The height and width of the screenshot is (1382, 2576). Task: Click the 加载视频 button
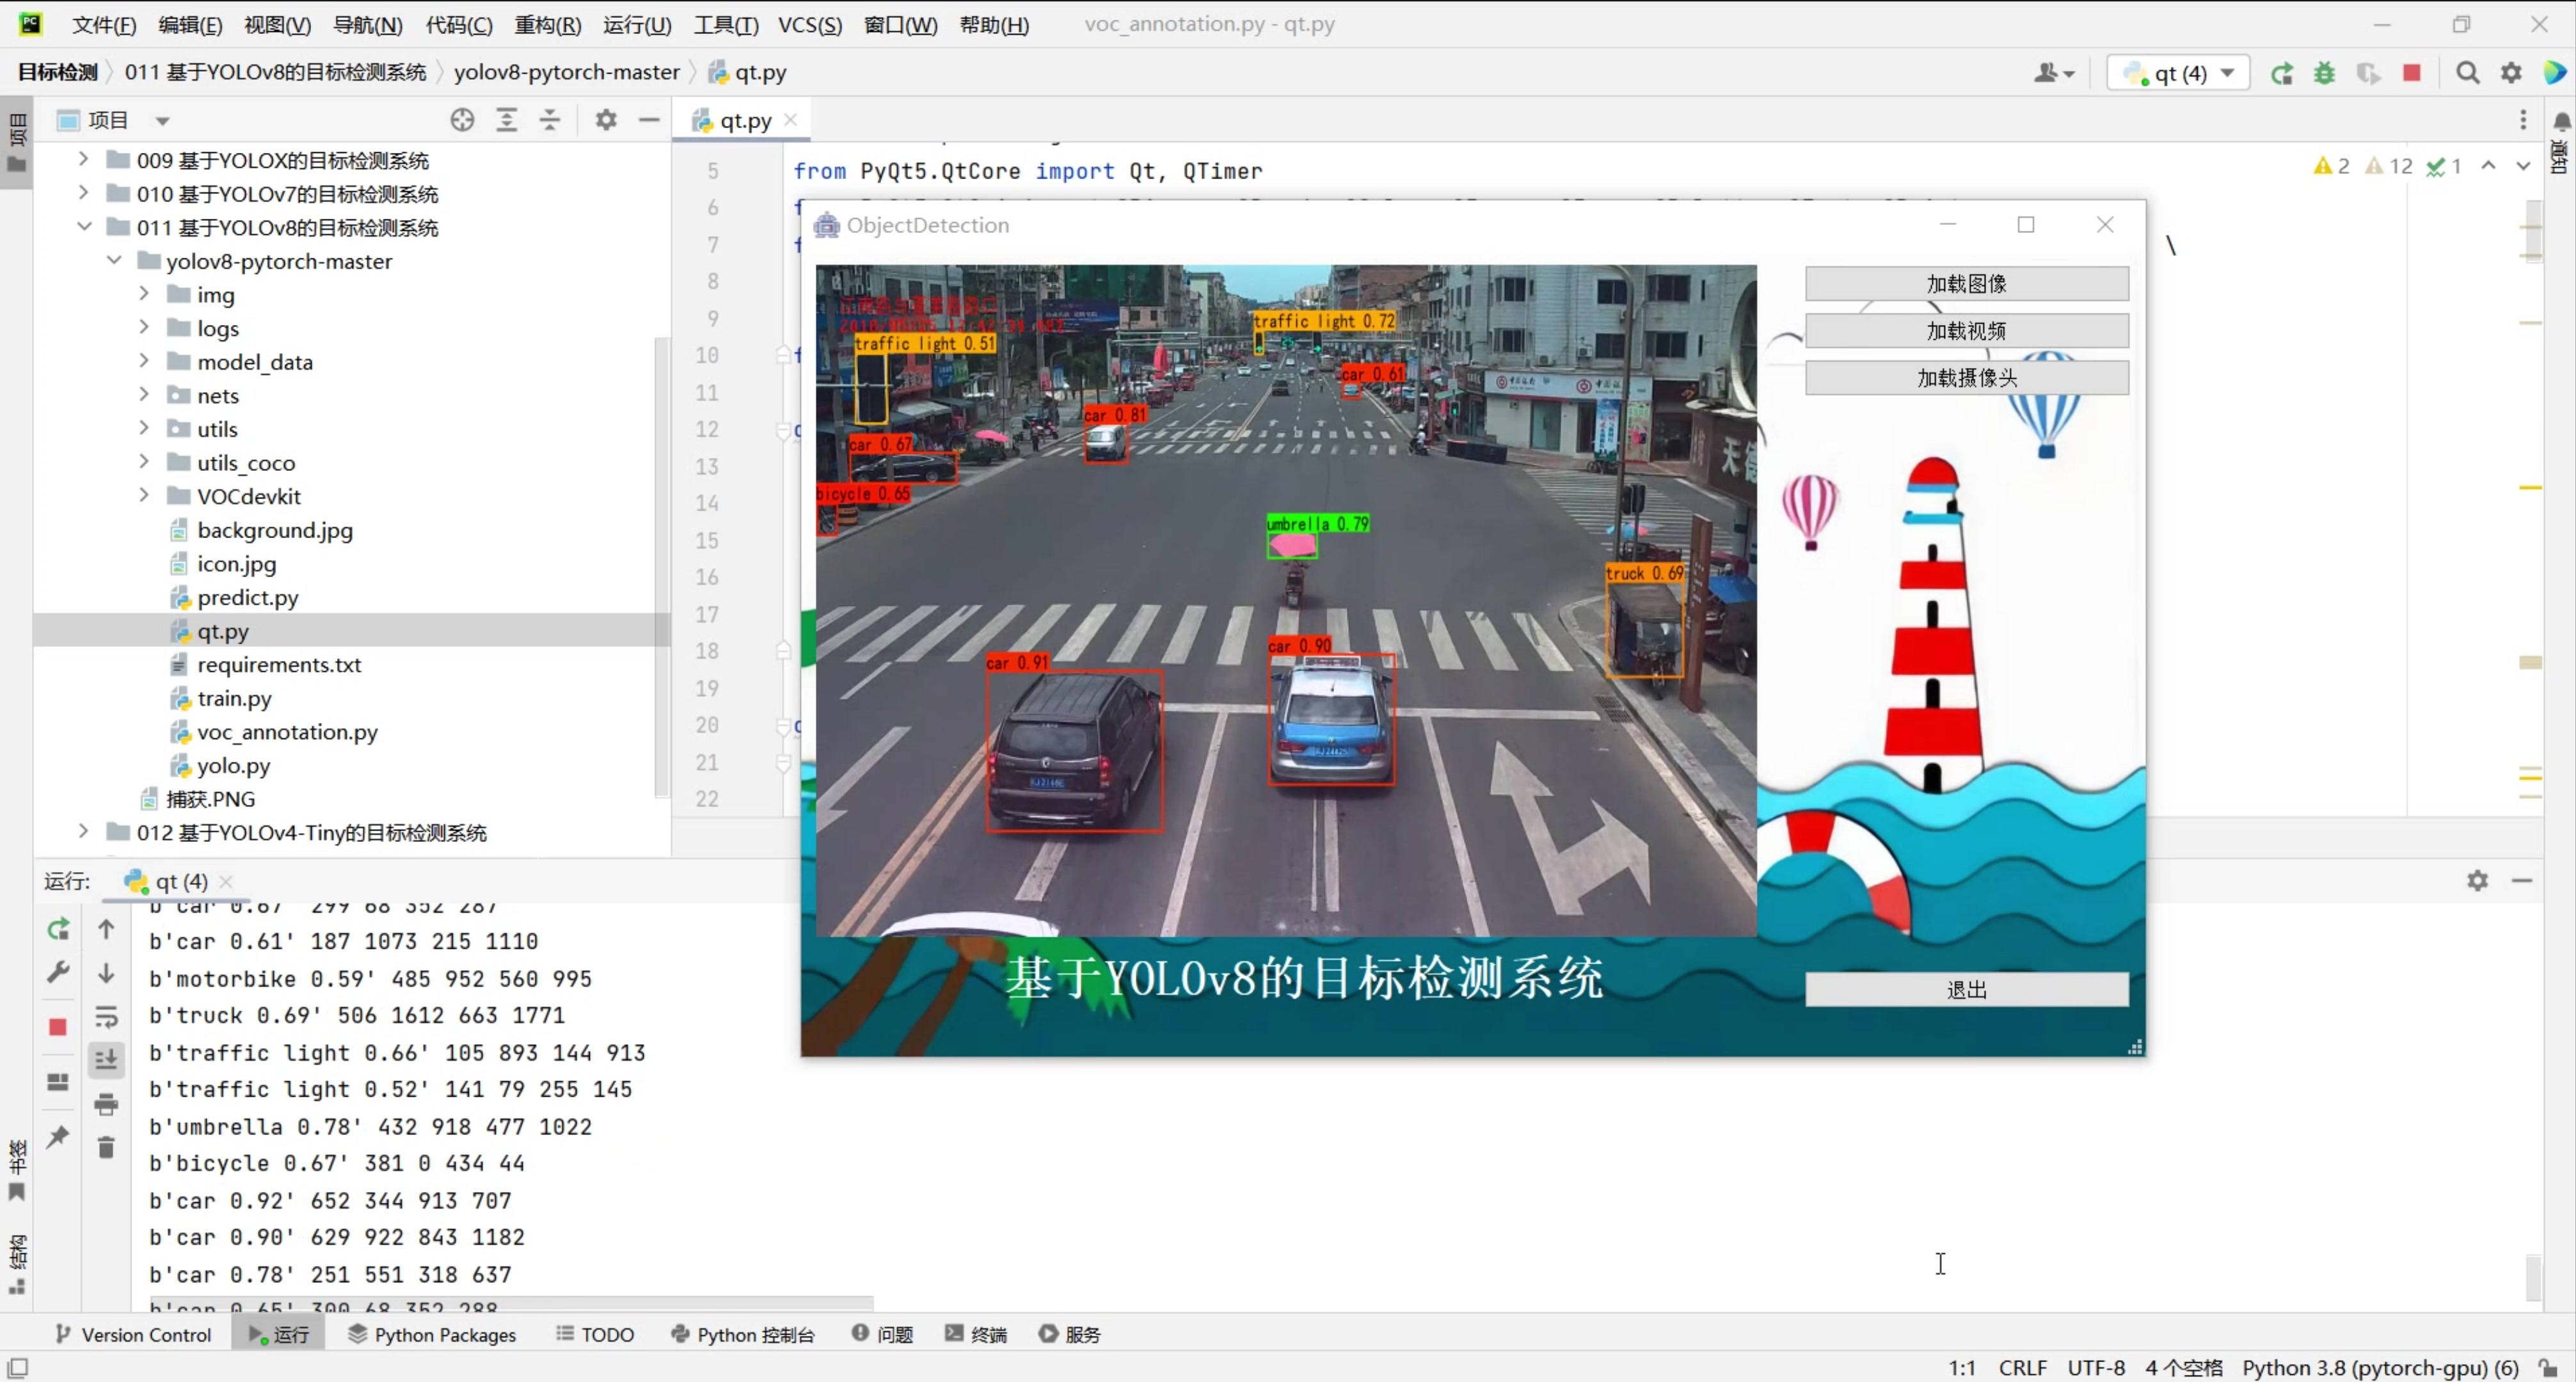[1965, 331]
